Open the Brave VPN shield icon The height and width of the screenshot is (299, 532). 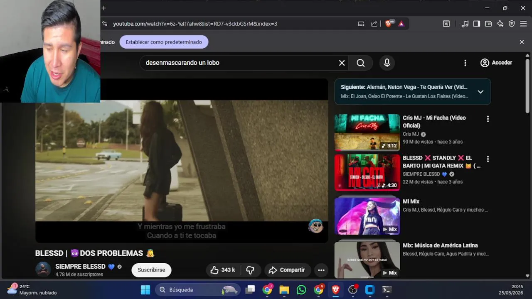click(x=512, y=24)
